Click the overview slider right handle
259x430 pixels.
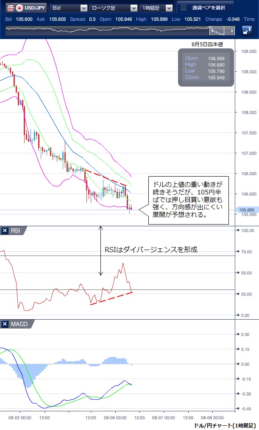click(231, 31)
